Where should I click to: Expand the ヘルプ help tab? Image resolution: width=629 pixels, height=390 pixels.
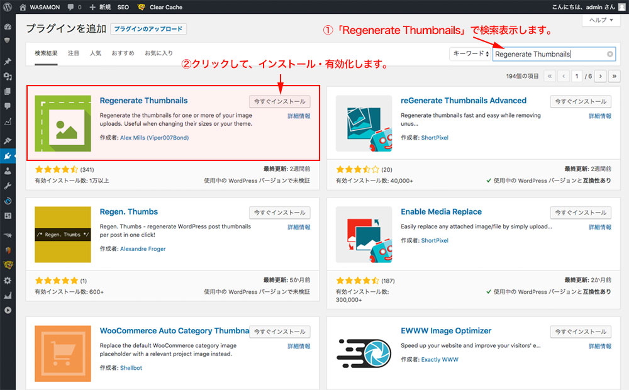(601, 20)
